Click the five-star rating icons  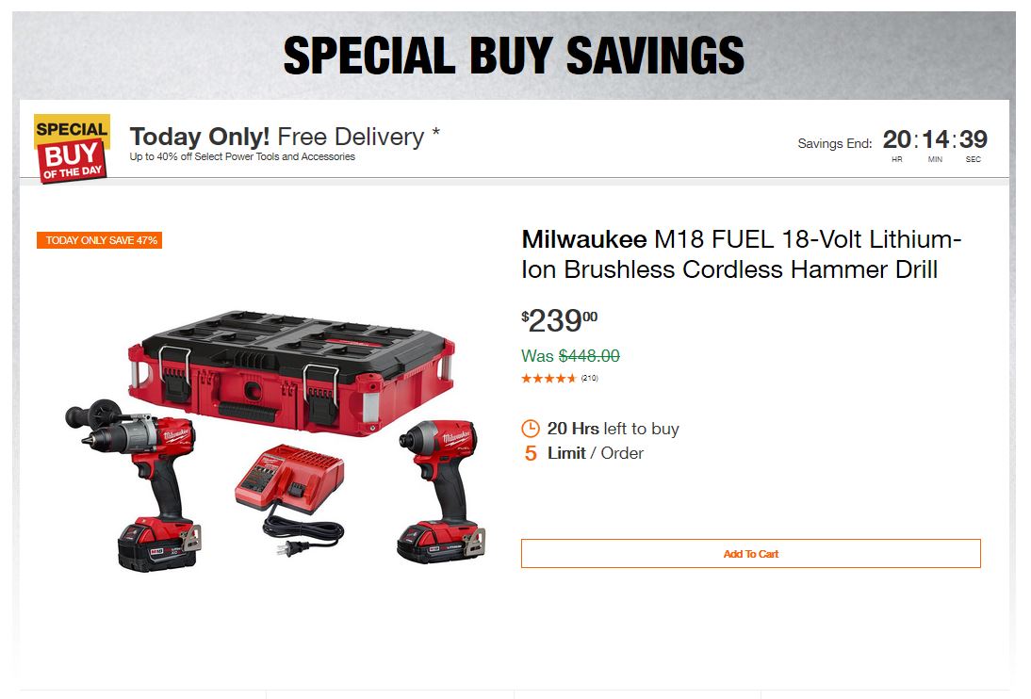548,379
